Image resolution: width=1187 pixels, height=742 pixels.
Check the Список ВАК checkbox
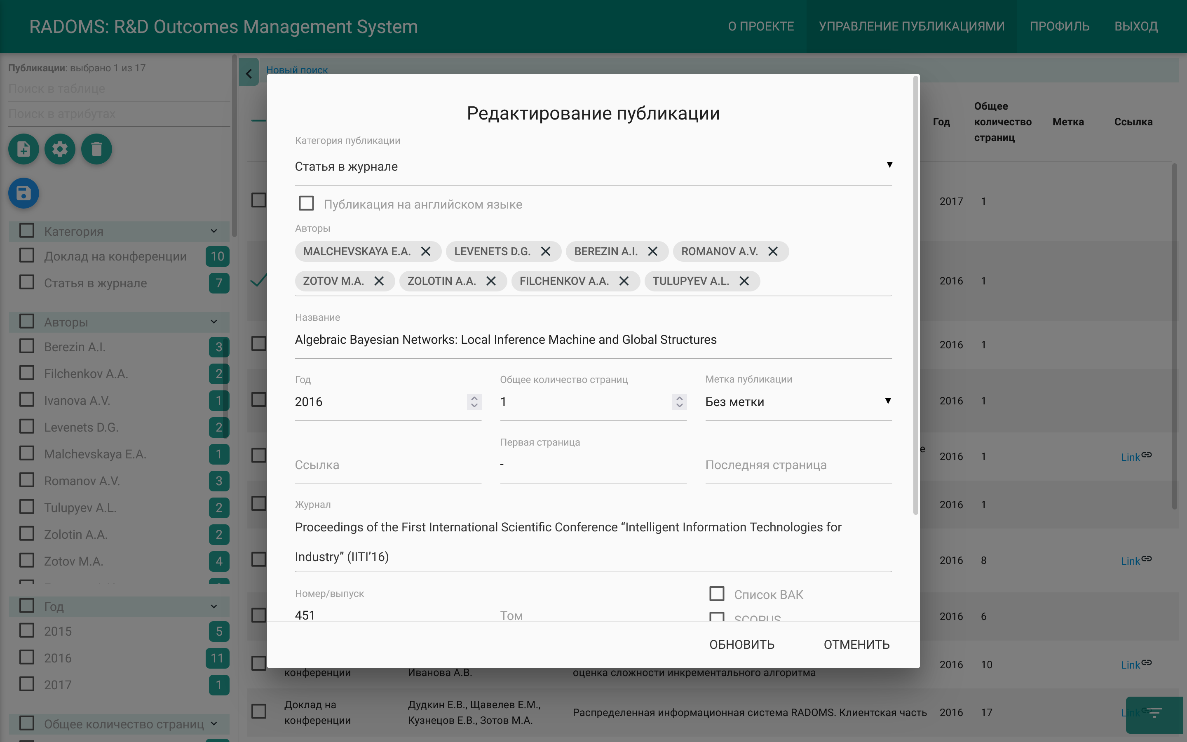click(x=717, y=594)
